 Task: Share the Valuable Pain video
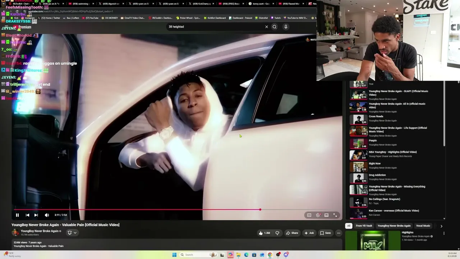(x=292, y=233)
